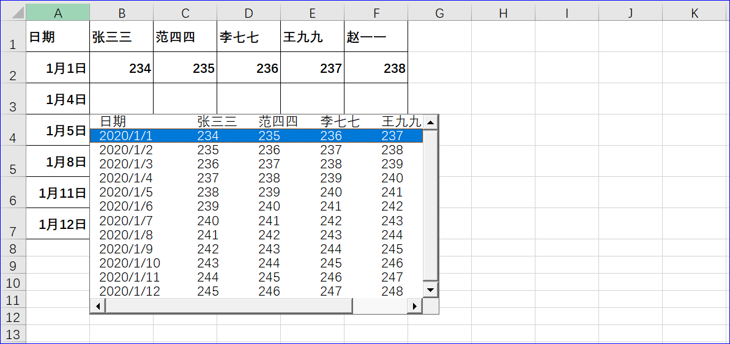Select row 2 header
The height and width of the screenshot is (344, 730).
click(13, 67)
